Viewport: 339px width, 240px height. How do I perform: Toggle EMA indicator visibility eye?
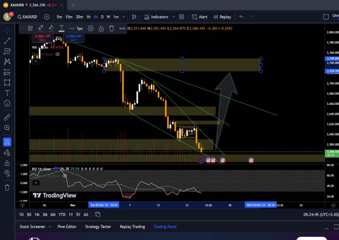[x=57, y=54]
